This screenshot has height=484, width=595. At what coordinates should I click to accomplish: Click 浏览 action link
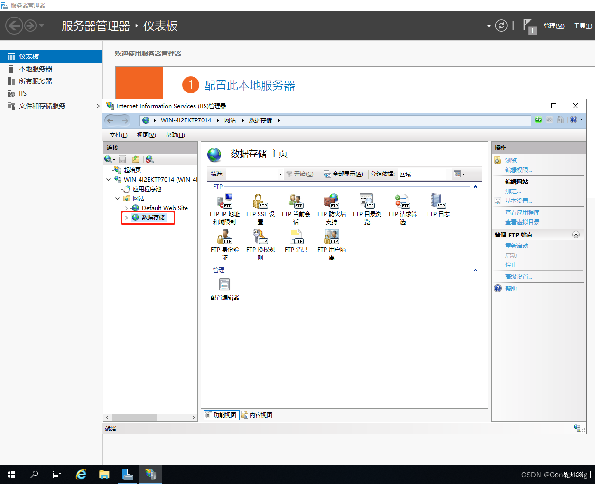coord(511,161)
